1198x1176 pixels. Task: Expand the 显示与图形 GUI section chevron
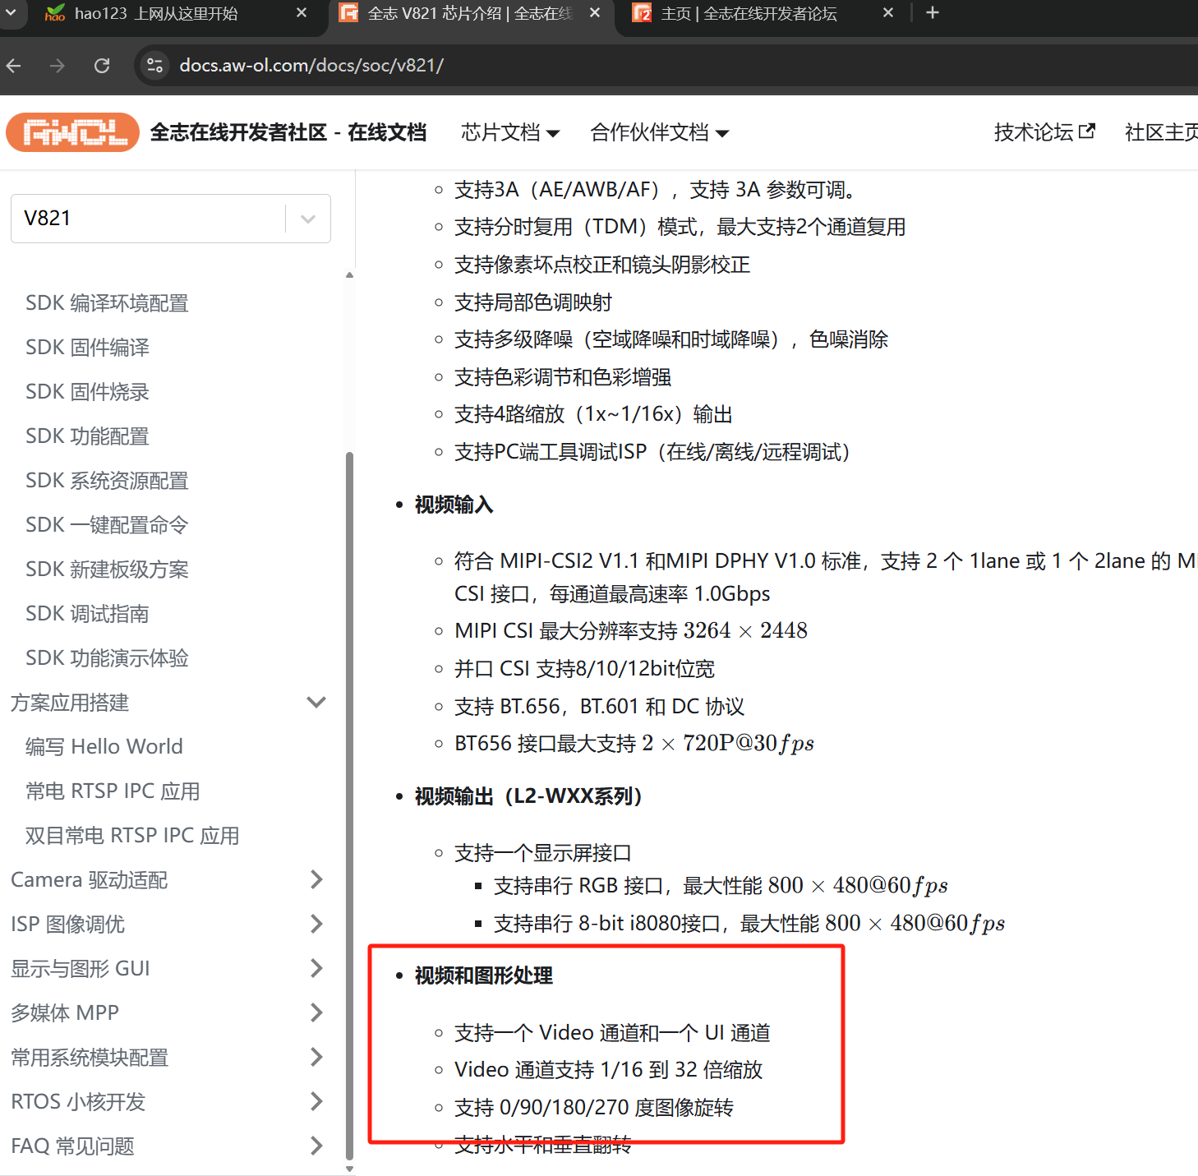(316, 969)
